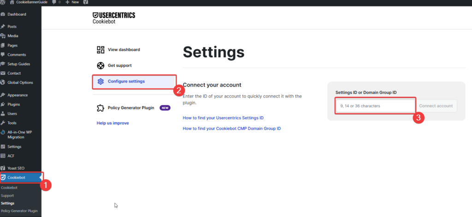The width and height of the screenshot is (472, 217).
Task: Click the Global Options globe icon
Action: pyautogui.click(x=3, y=82)
